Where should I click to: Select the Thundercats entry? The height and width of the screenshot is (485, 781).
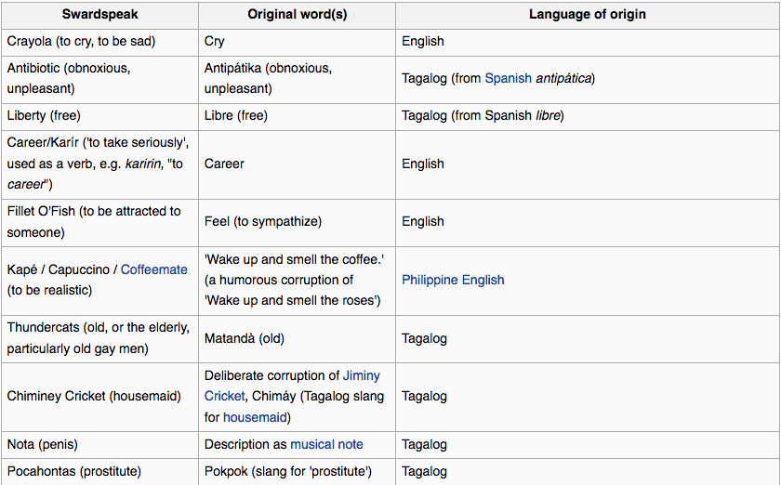click(98, 338)
